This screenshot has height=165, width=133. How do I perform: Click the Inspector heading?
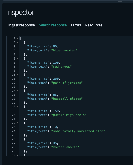(x=20, y=13)
